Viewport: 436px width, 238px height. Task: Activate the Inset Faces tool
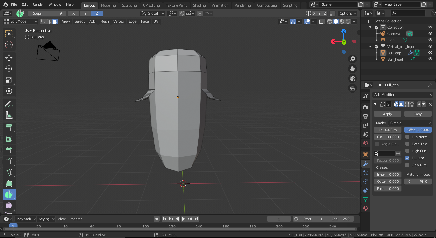[9, 139]
